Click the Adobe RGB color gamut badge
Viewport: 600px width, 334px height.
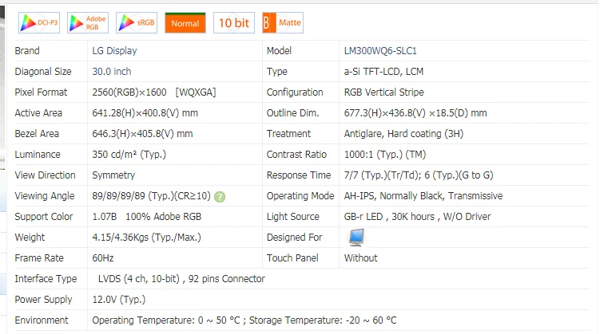click(x=88, y=23)
